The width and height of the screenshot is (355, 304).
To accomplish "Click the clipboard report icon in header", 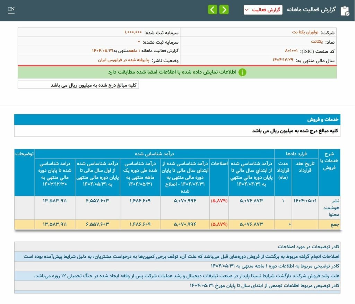I will [x=345, y=11].
